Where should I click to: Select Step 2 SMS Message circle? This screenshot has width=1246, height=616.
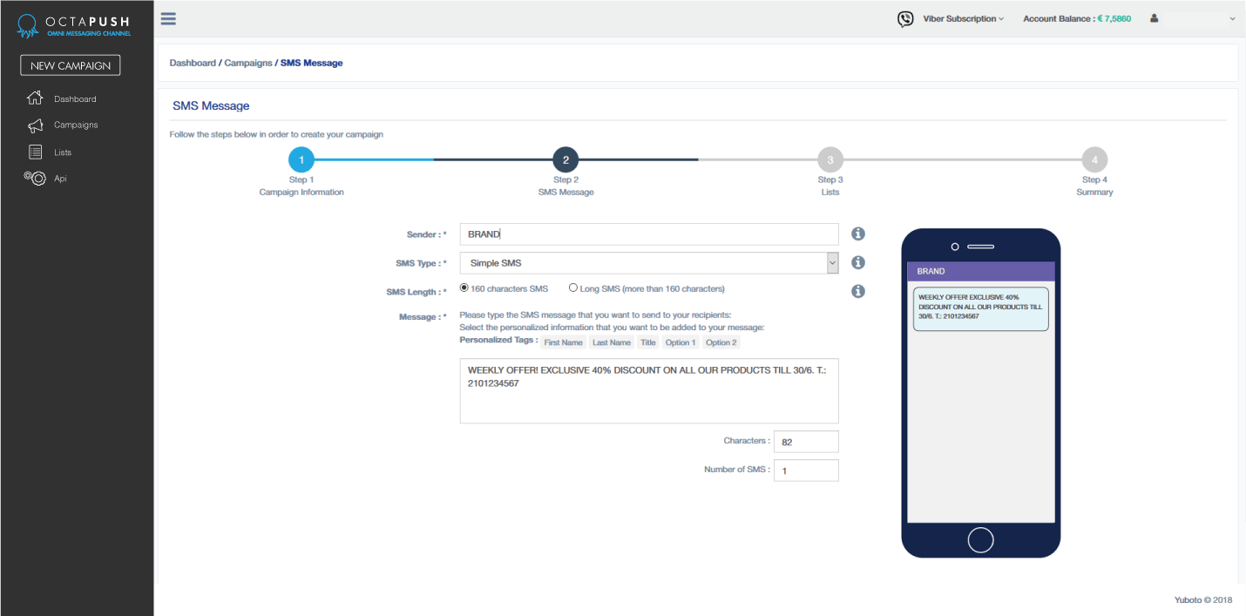coord(565,160)
